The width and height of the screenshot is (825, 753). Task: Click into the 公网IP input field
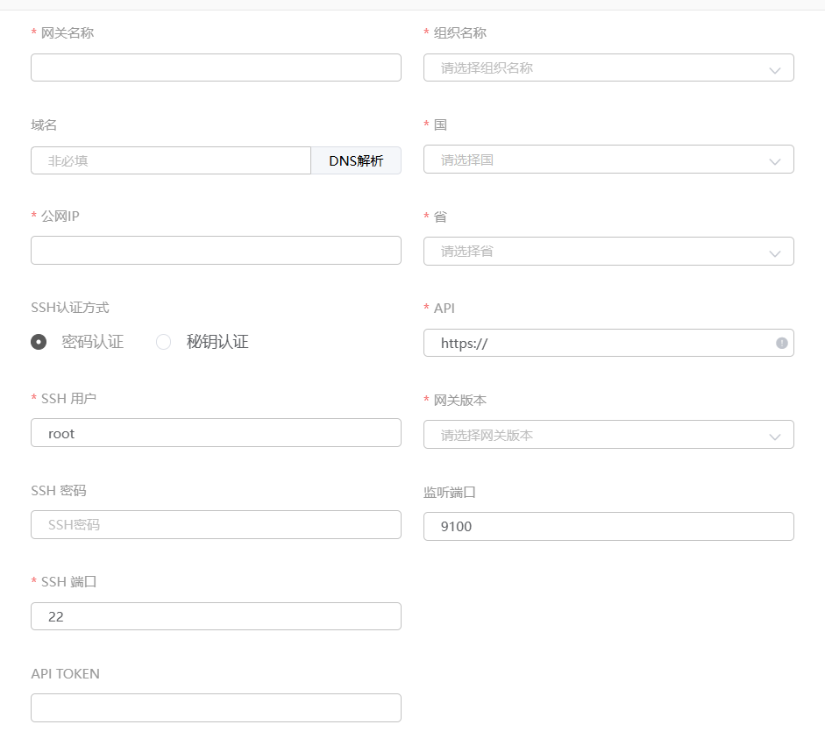(216, 251)
